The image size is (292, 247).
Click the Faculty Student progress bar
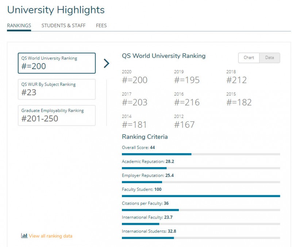point(201,196)
